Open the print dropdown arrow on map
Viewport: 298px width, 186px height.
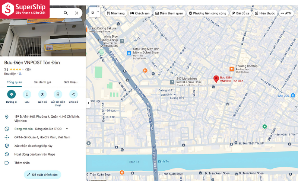(98, 12)
